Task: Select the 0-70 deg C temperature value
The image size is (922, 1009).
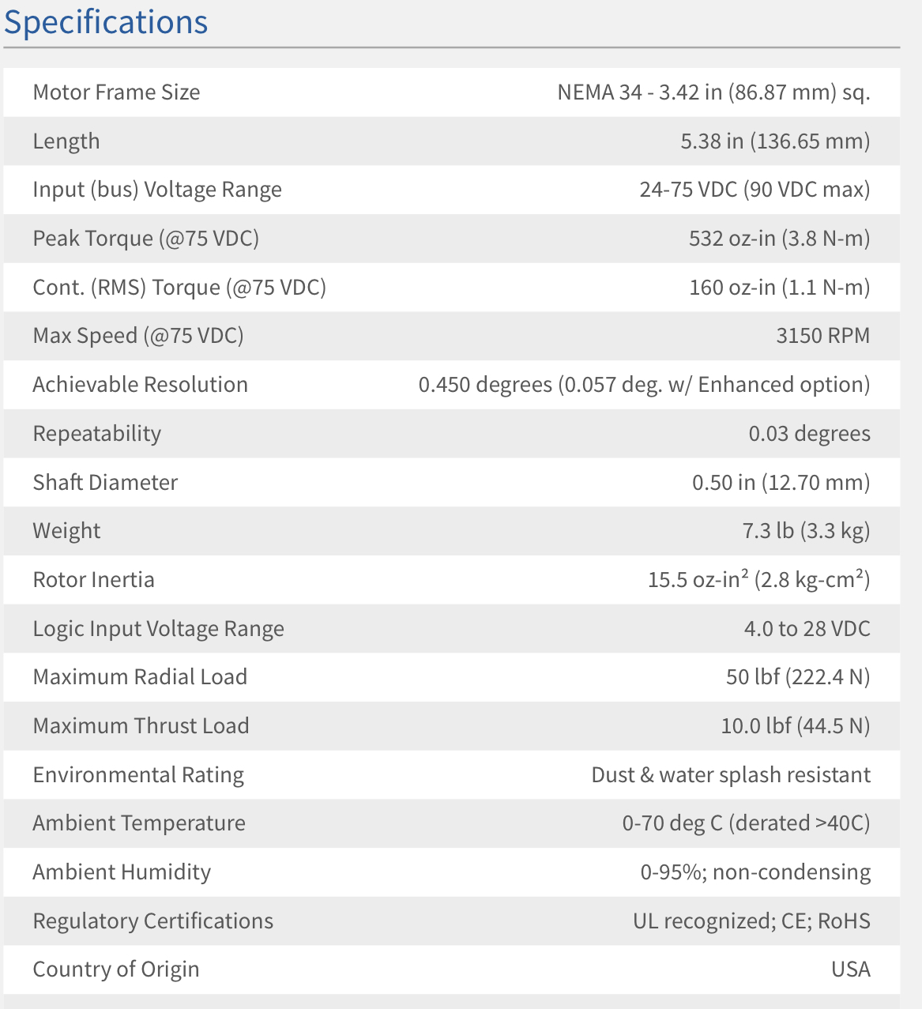Action: pyautogui.click(x=745, y=823)
